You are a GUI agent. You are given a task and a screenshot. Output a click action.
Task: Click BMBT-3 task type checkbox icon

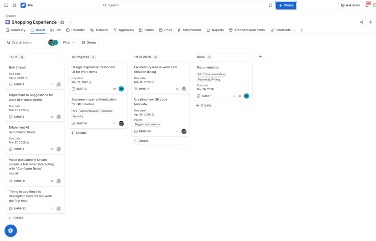point(11,84)
